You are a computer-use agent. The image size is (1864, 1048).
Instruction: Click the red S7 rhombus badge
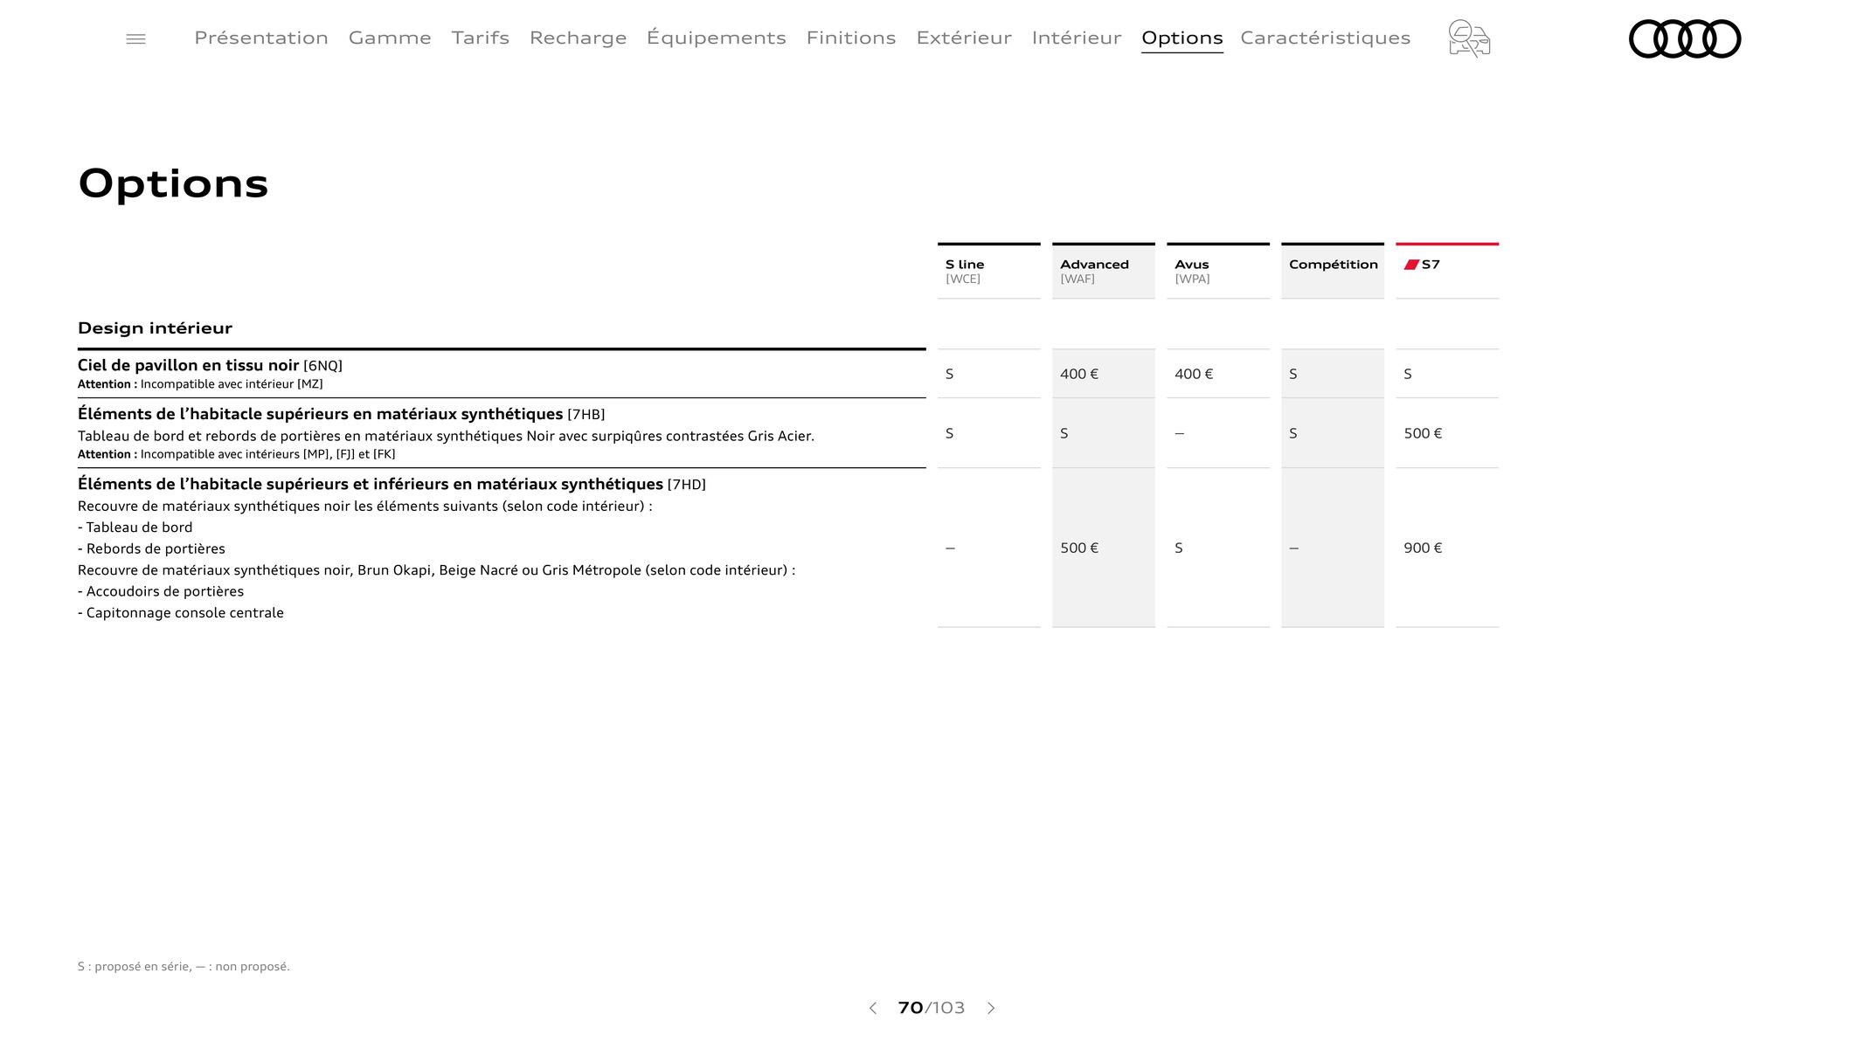tap(1411, 265)
